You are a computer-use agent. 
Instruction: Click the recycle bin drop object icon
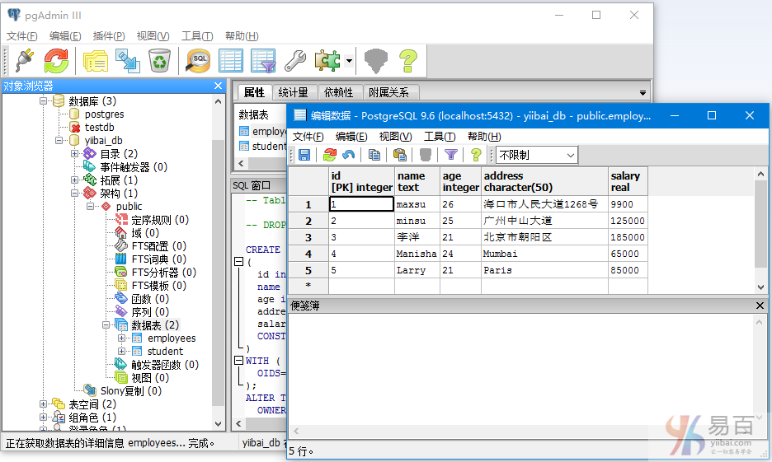coord(158,60)
